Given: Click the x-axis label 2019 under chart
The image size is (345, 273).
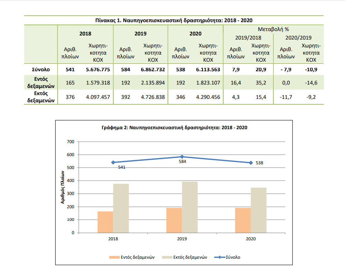Looking at the screenshot, I should [182, 239].
